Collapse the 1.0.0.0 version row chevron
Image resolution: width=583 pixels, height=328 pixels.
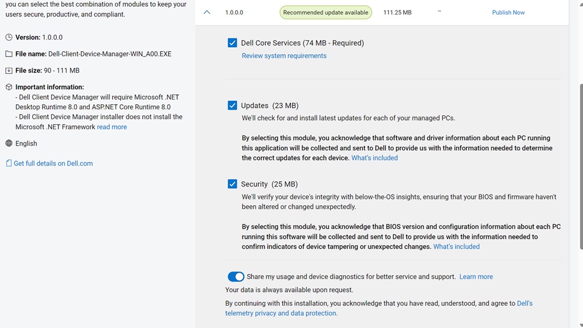(x=207, y=12)
